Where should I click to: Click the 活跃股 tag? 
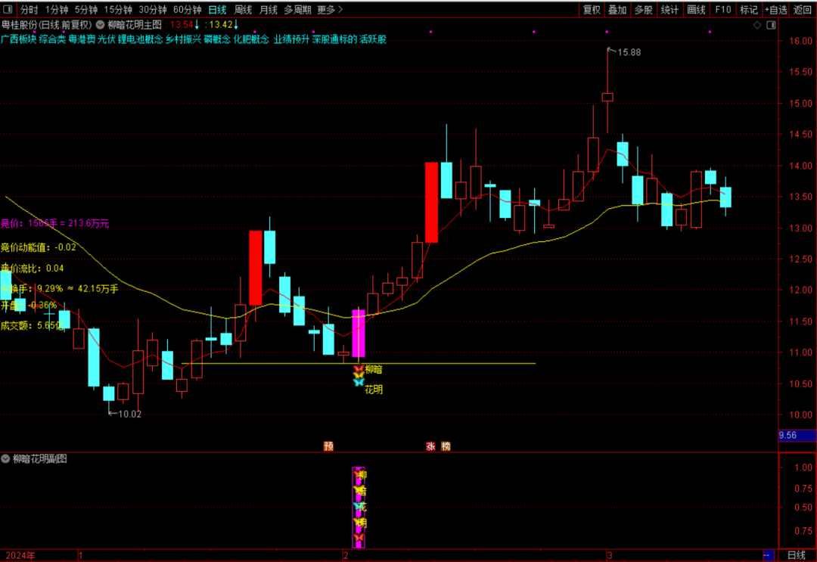click(x=373, y=39)
